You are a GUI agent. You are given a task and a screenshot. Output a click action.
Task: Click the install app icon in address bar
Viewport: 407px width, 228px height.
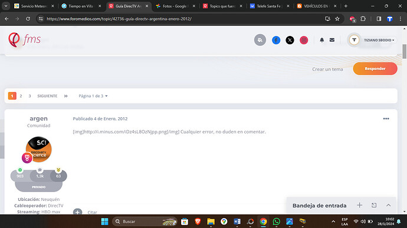(327, 19)
